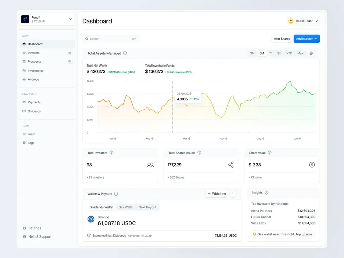Click the dollar icon in Share Value card
Screen dimensions: 344x258
click(312, 165)
